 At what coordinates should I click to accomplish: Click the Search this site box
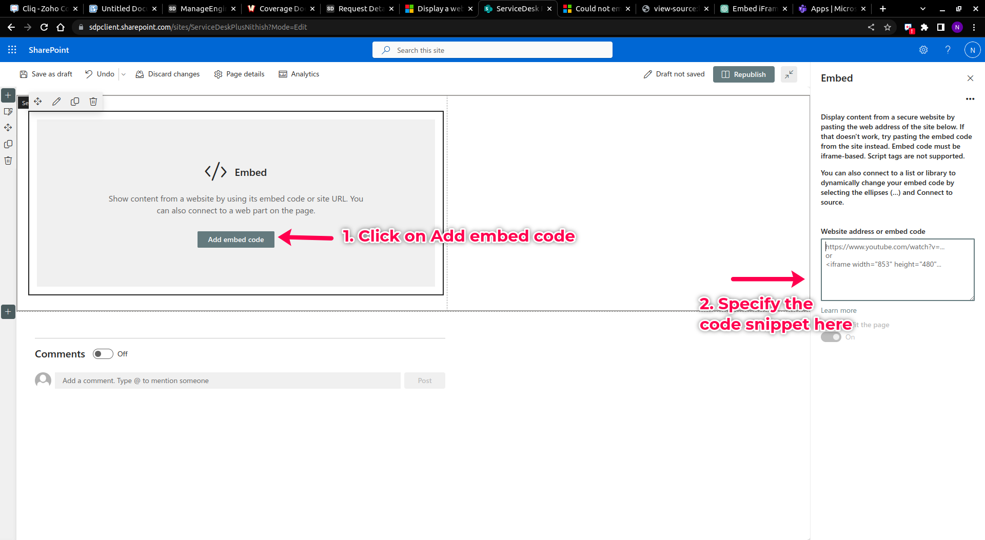[493, 50]
